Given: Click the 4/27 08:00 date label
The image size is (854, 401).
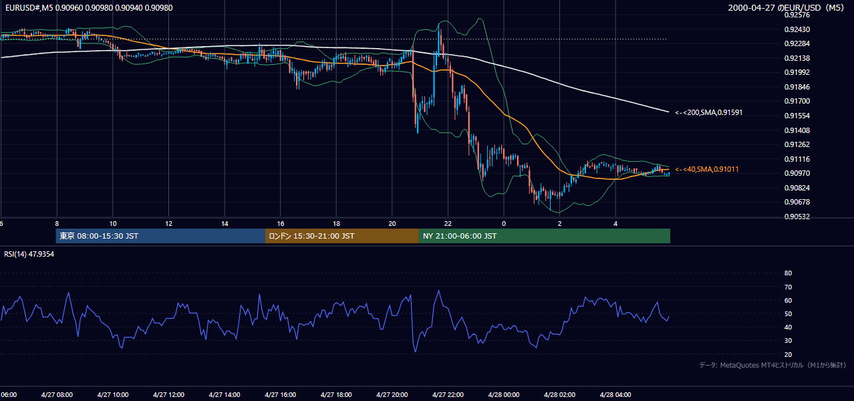Looking at the screenshot, I should tap(57, 394).
